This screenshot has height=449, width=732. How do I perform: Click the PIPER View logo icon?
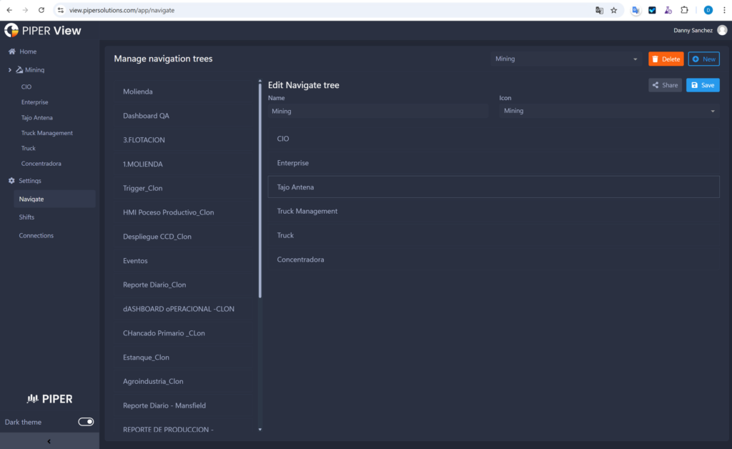[11, 31]
